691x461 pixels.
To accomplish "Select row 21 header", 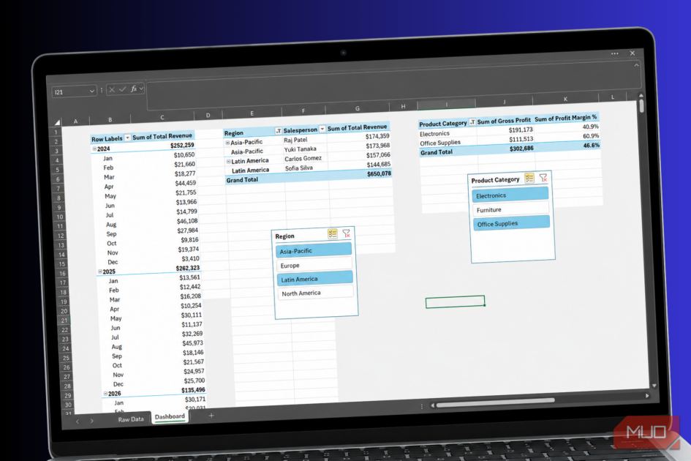I will coord(64,321).
